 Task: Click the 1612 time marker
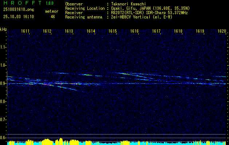pos(47,31)
